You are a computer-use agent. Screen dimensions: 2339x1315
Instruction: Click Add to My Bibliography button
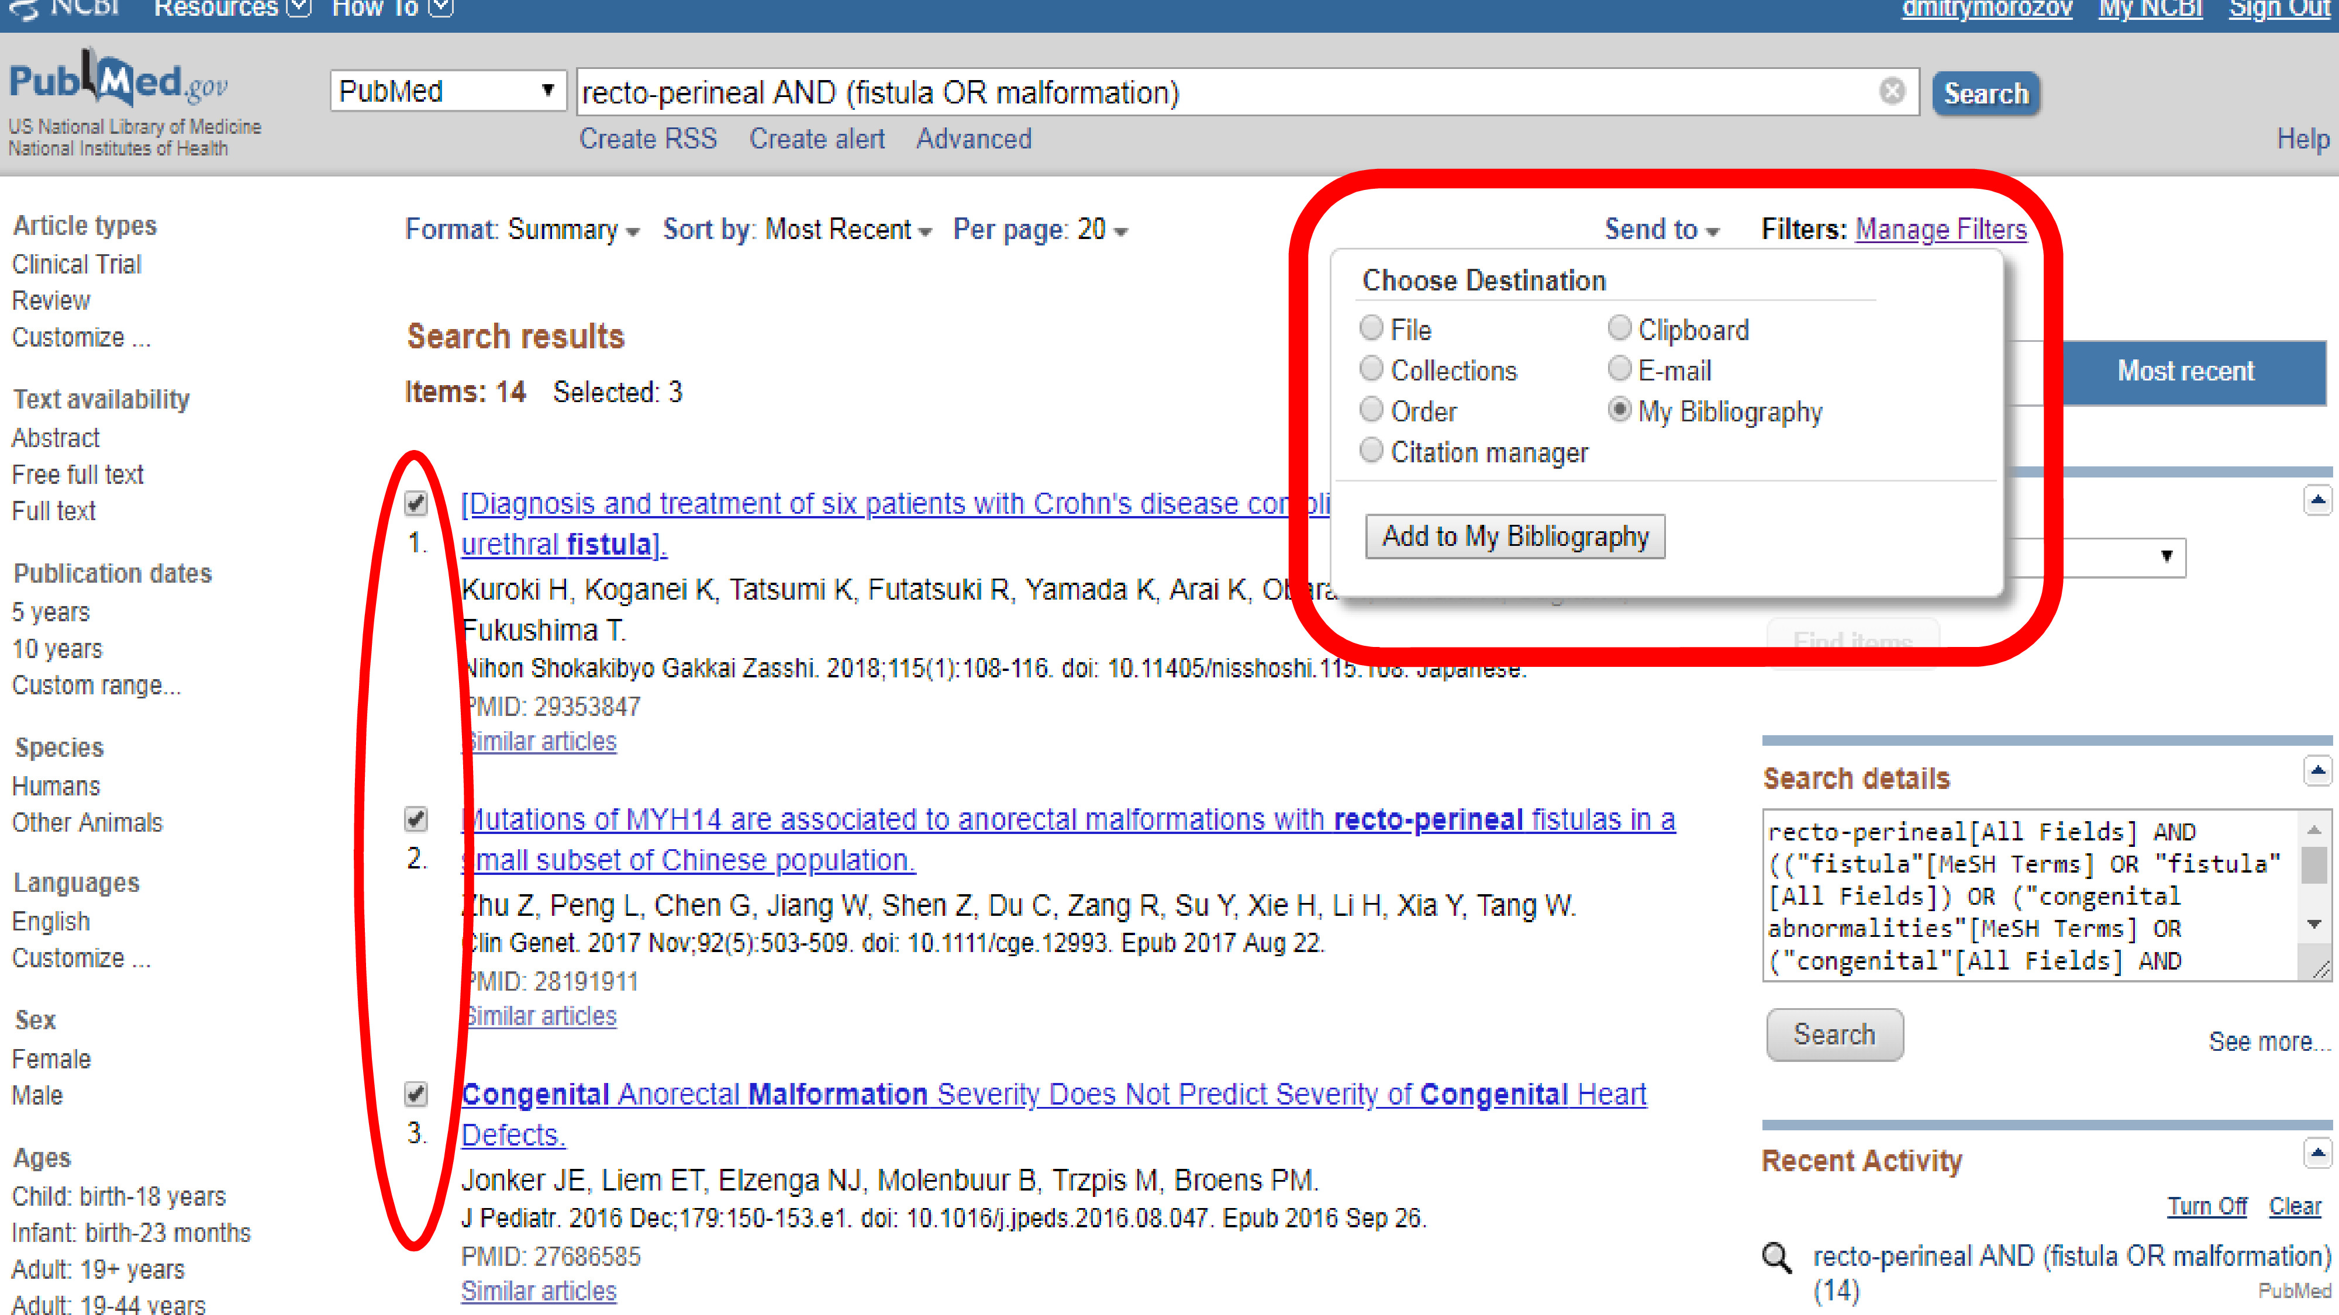1515,537
